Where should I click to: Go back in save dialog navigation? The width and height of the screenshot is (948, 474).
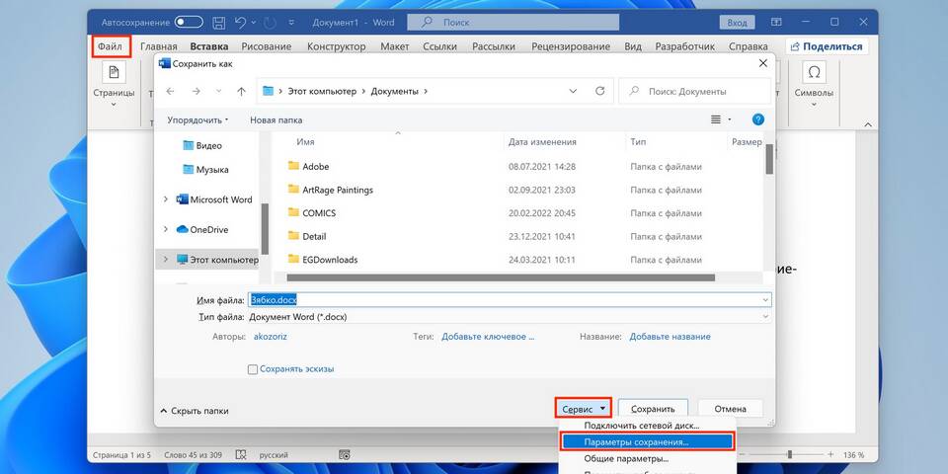[171, 91]
